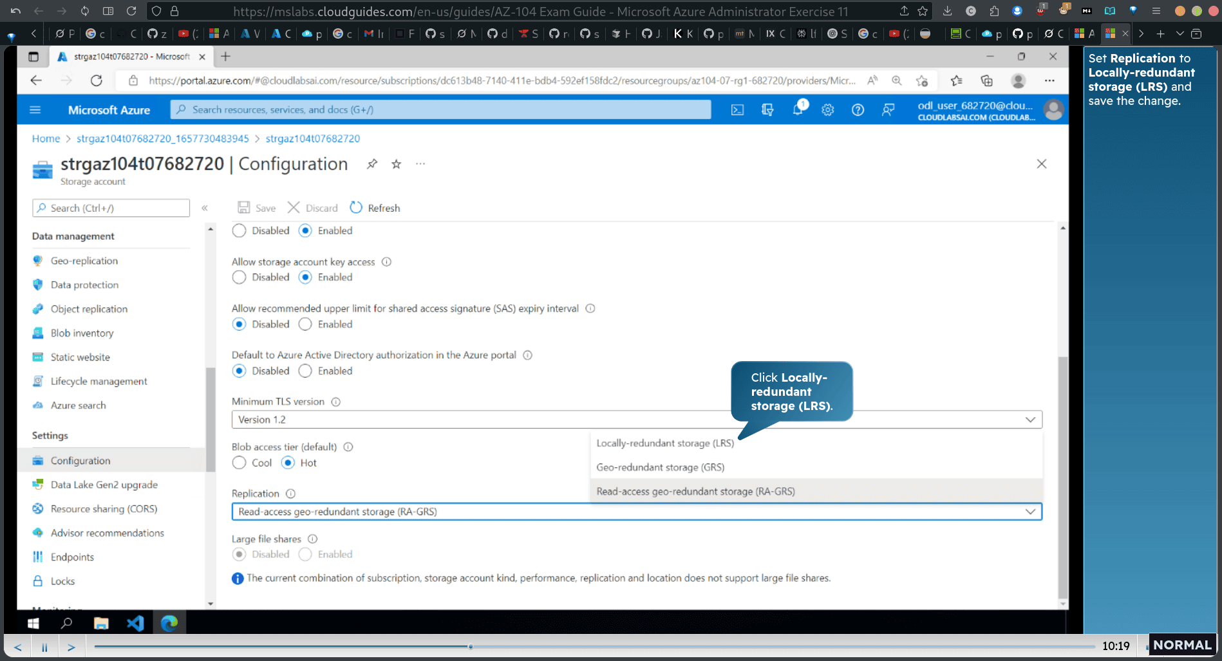Open Lifecycle management menu item
This screenshot has height=661, width=1222.
[x=99, y=382]
